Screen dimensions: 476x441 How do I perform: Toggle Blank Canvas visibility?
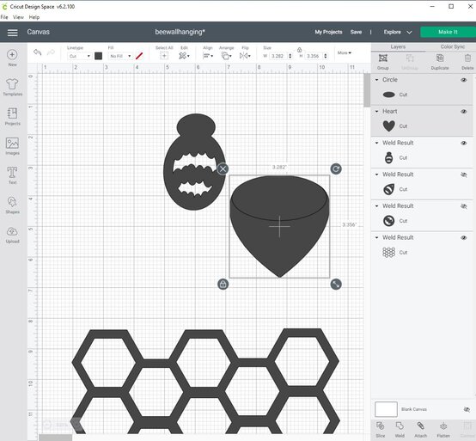coord(467,409)
